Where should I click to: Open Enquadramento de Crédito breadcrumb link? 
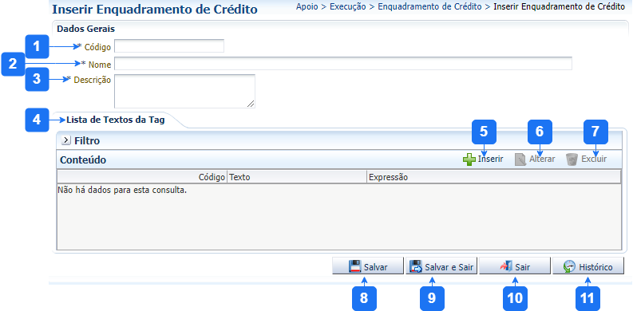point(429,7)
